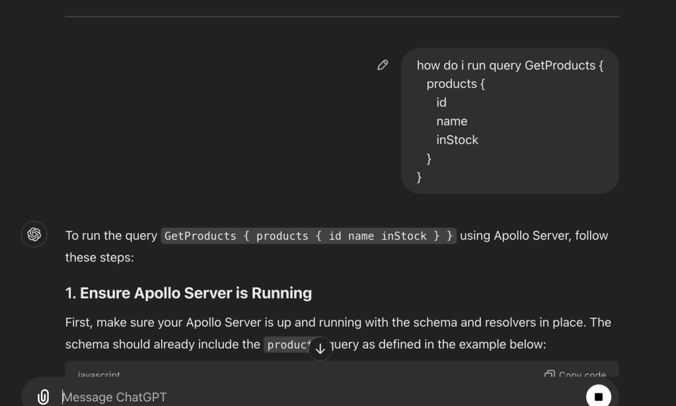Click the edit message pencil icon
Screen dimensions: 676x406
tap(383, 65)
